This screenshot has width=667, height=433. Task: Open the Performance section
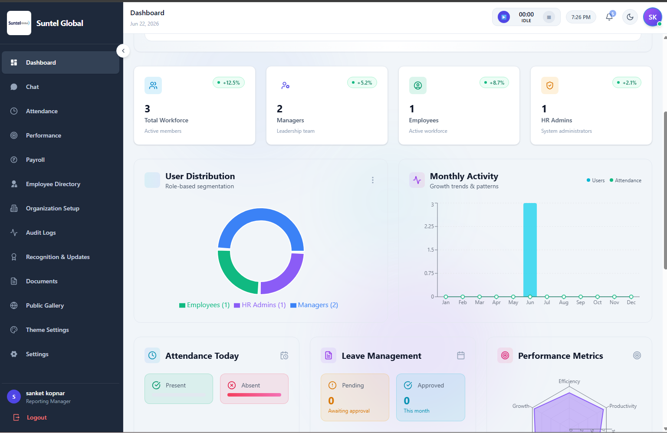pyautogui.click(x=60, y=135)
